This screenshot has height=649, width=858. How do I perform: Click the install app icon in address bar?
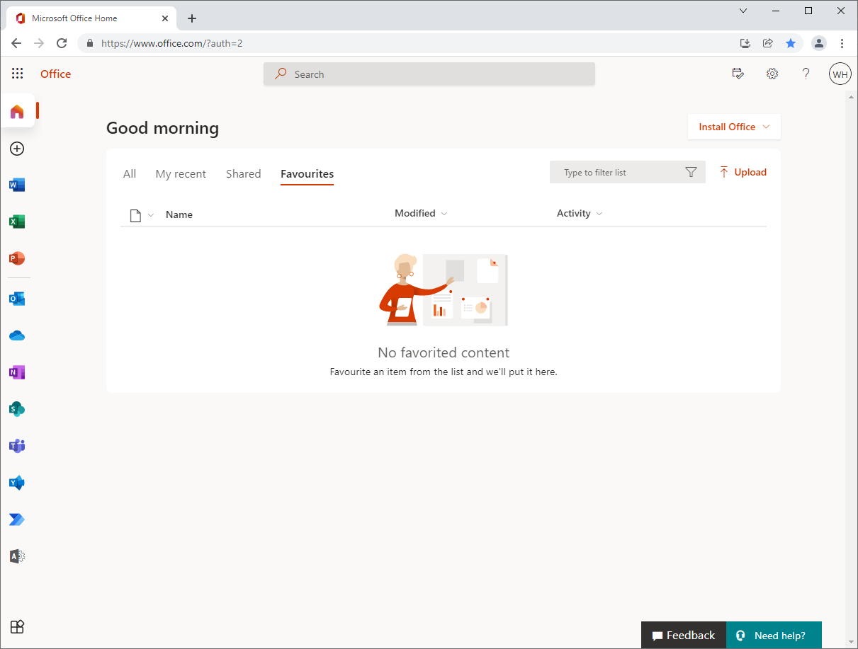[x=745, y=43]
